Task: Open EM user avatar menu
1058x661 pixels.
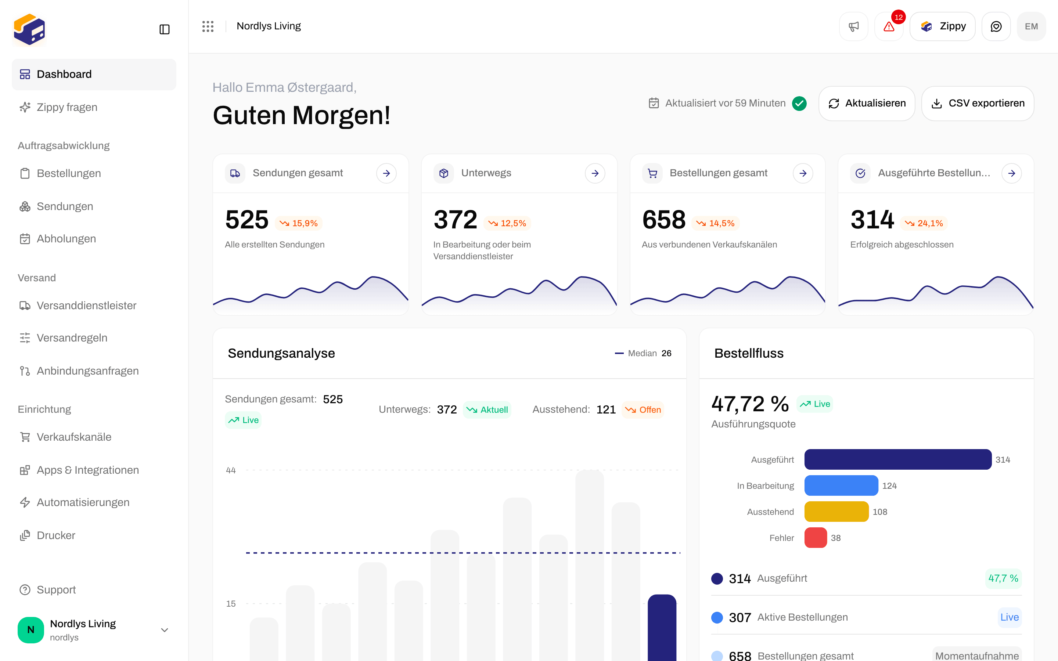Action: click(1031, 27)
